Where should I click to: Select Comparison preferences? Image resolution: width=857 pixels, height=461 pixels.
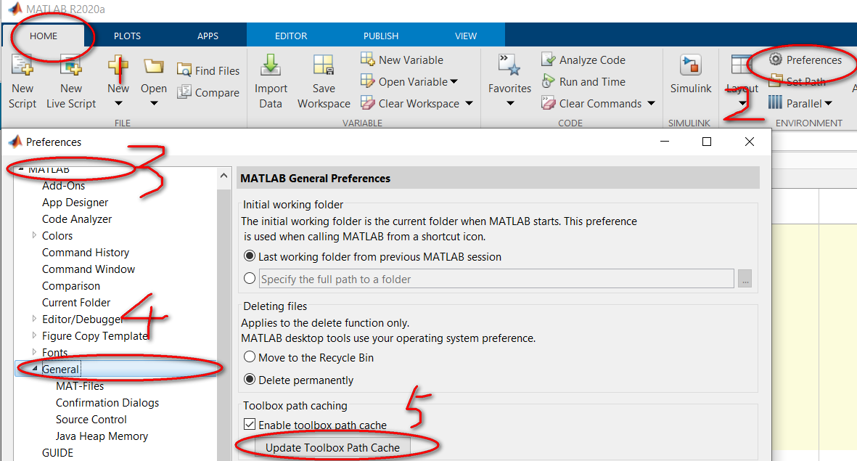pyautogui.click(x=70, y=285)
